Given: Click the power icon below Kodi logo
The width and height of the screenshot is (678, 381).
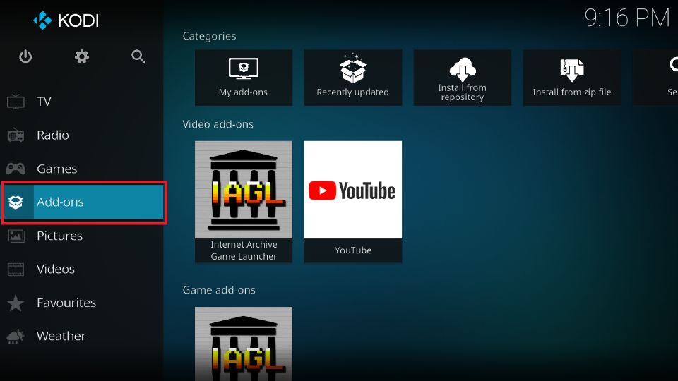Looking at the screenshot, I should (25, 56).
